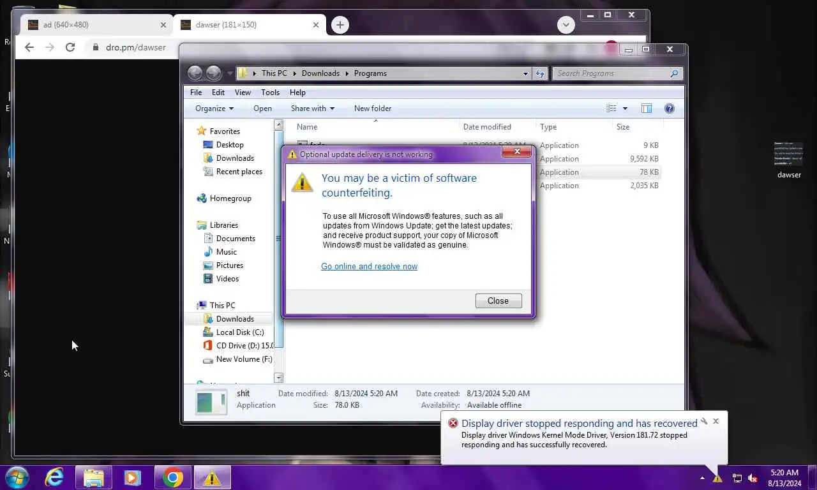The image size is (817, 490).
Task: Refresh the Programs folder view
Action: [x=540, y=73]
